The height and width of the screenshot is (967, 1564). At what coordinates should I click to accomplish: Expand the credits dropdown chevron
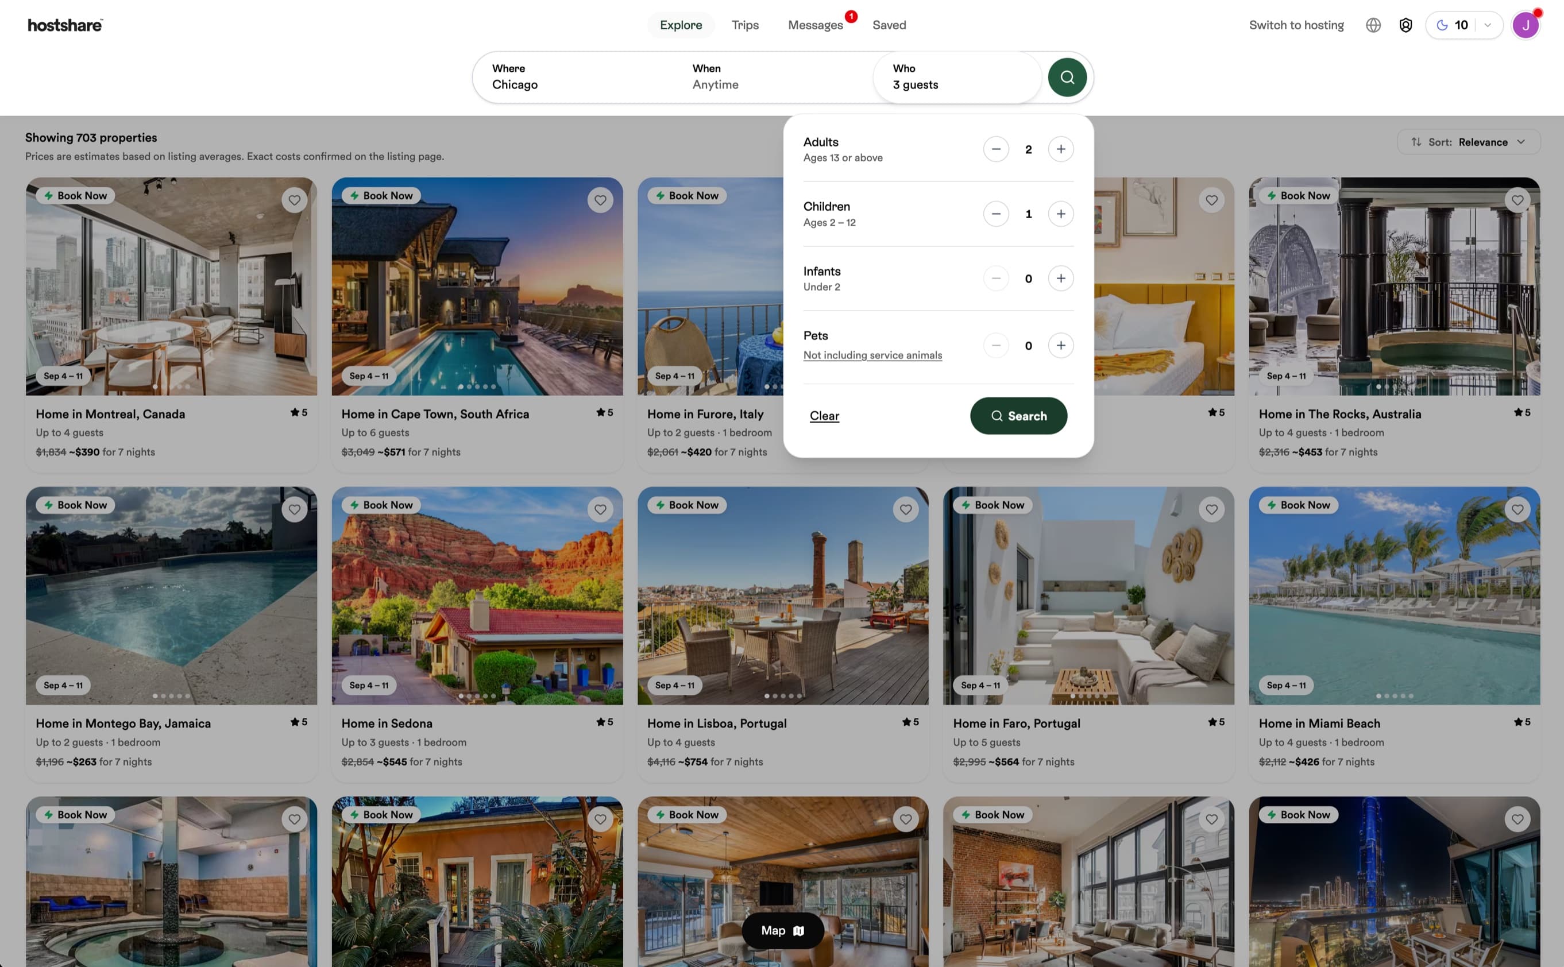(1488, 25)
